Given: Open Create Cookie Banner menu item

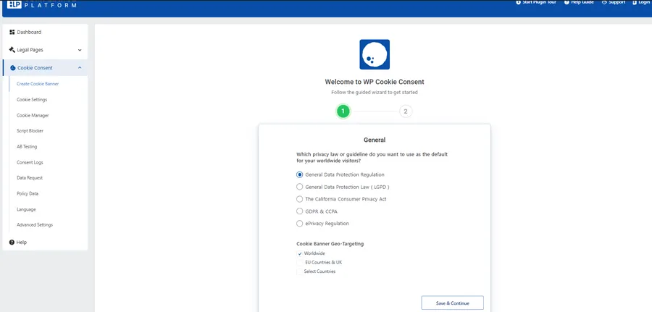Looking at the screenshot, I should 38,83.
